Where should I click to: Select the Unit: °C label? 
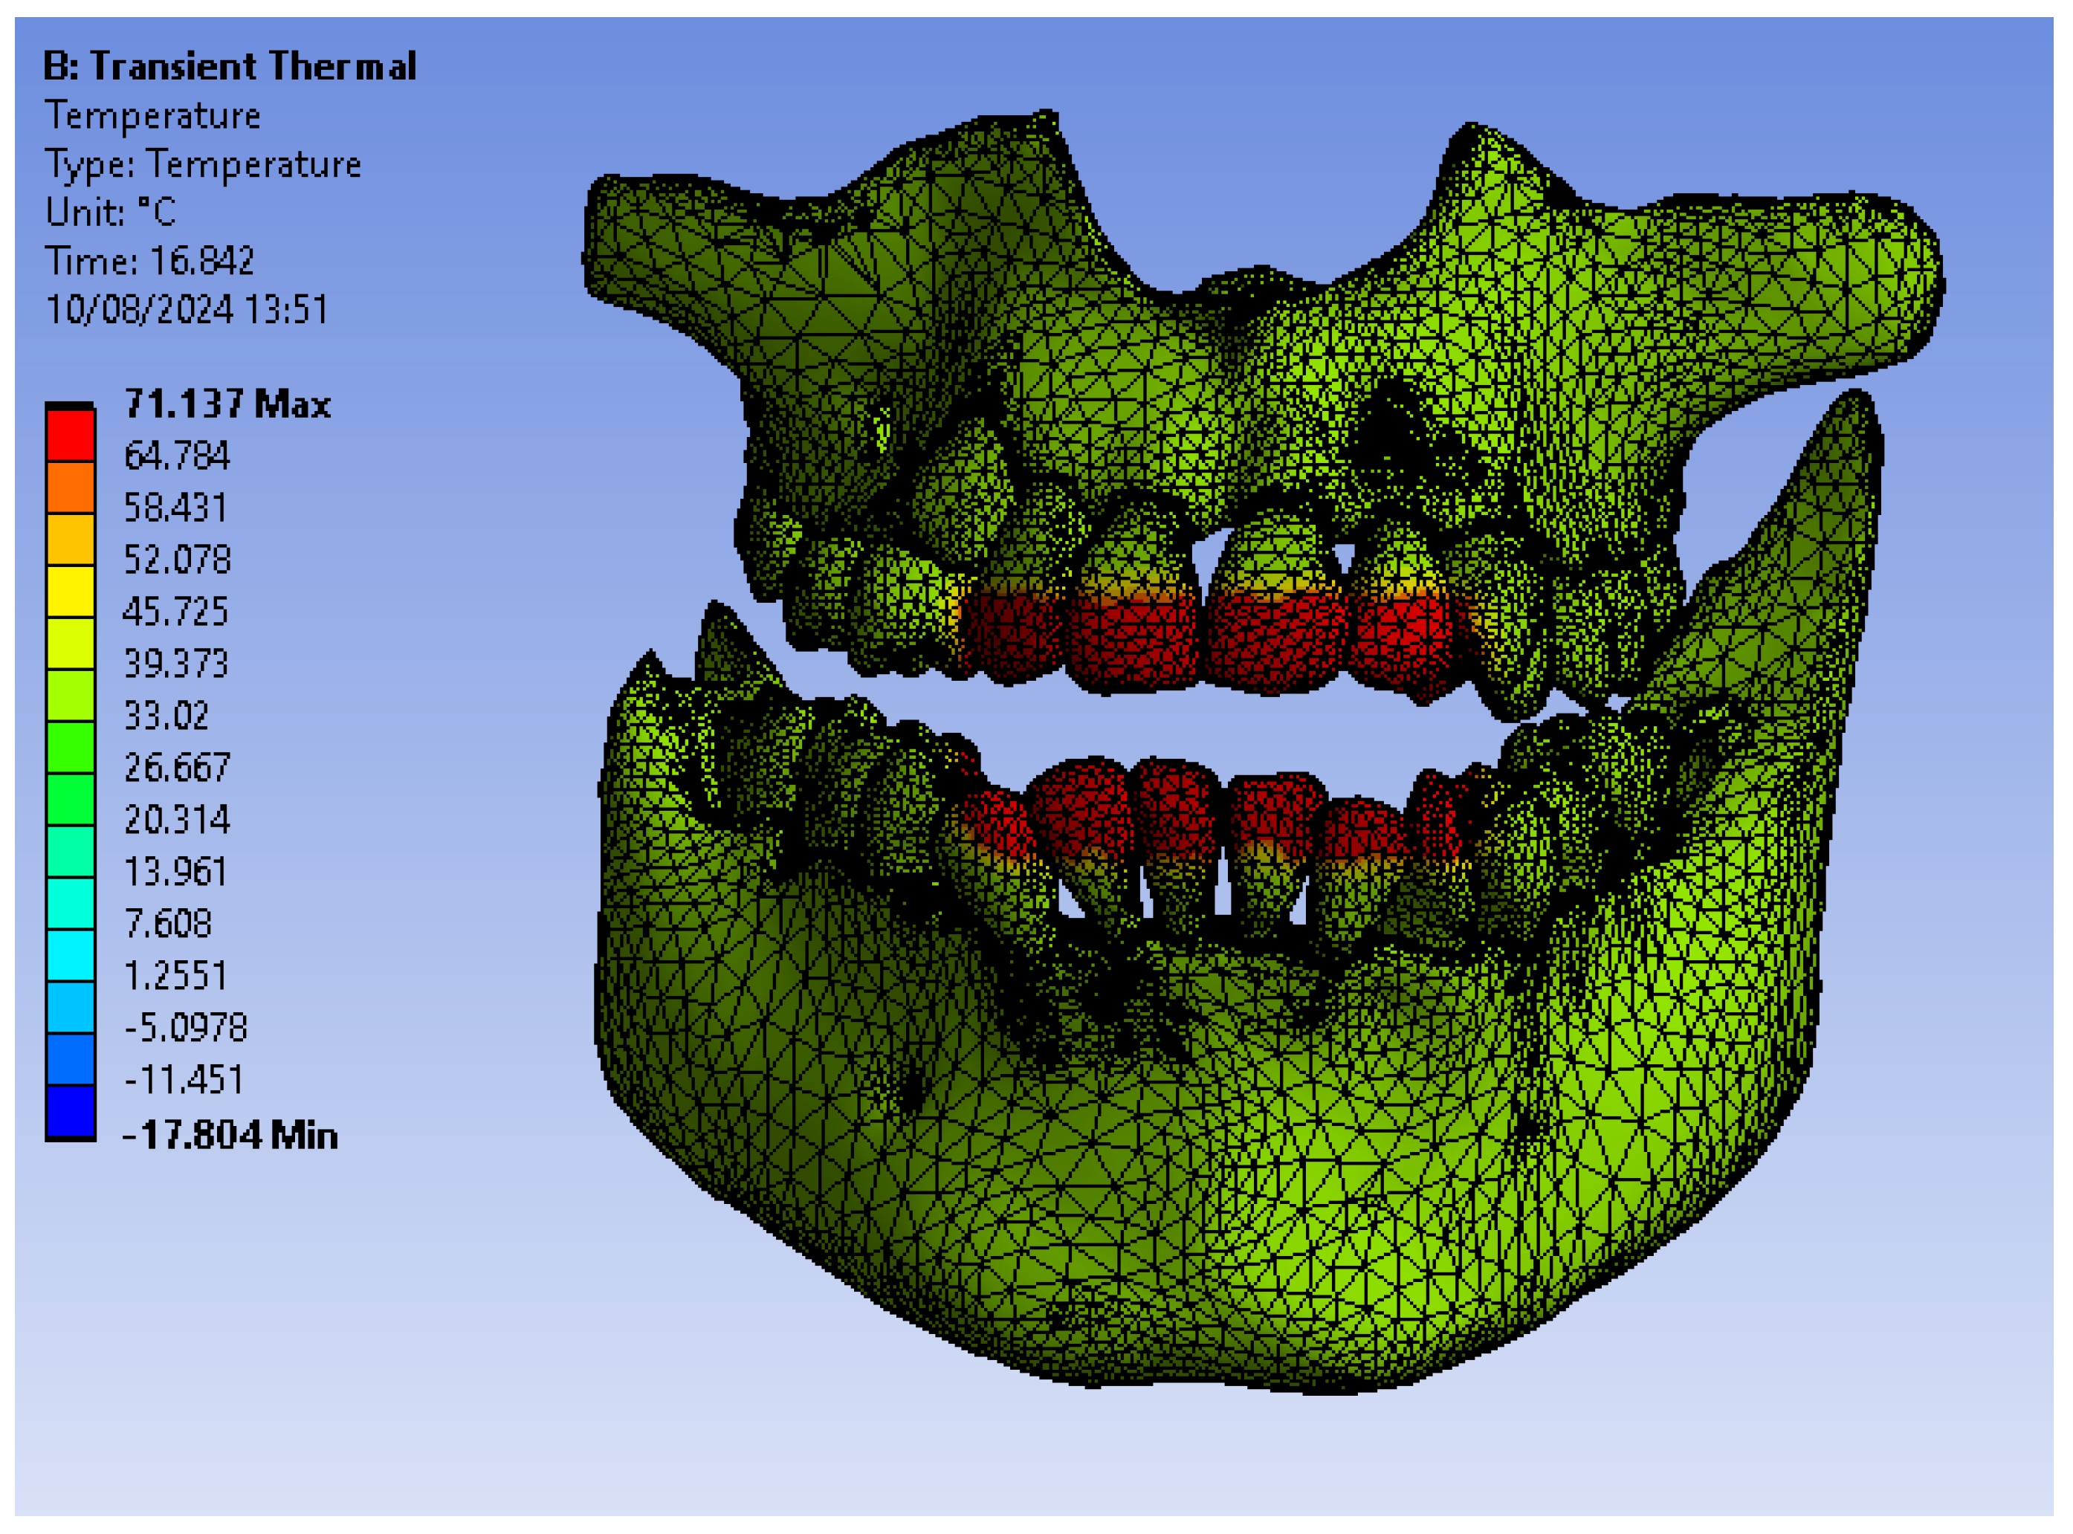[111, 213]
